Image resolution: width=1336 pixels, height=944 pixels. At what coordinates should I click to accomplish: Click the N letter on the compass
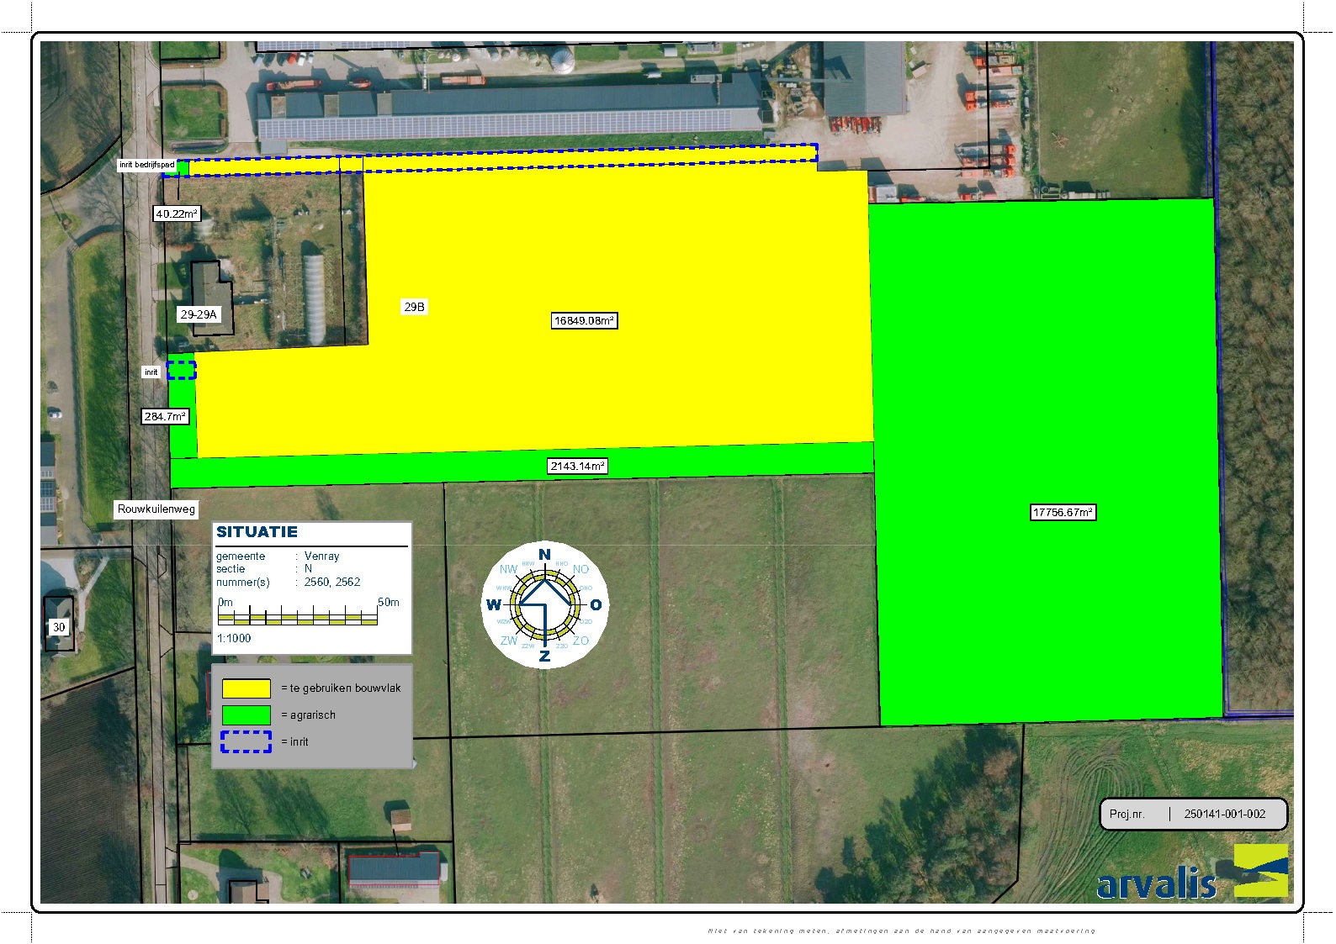(x=544, y=555)
